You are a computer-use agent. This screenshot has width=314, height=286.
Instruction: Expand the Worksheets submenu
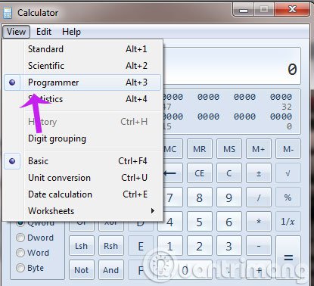pyautogui.click(x=82, y=211)
